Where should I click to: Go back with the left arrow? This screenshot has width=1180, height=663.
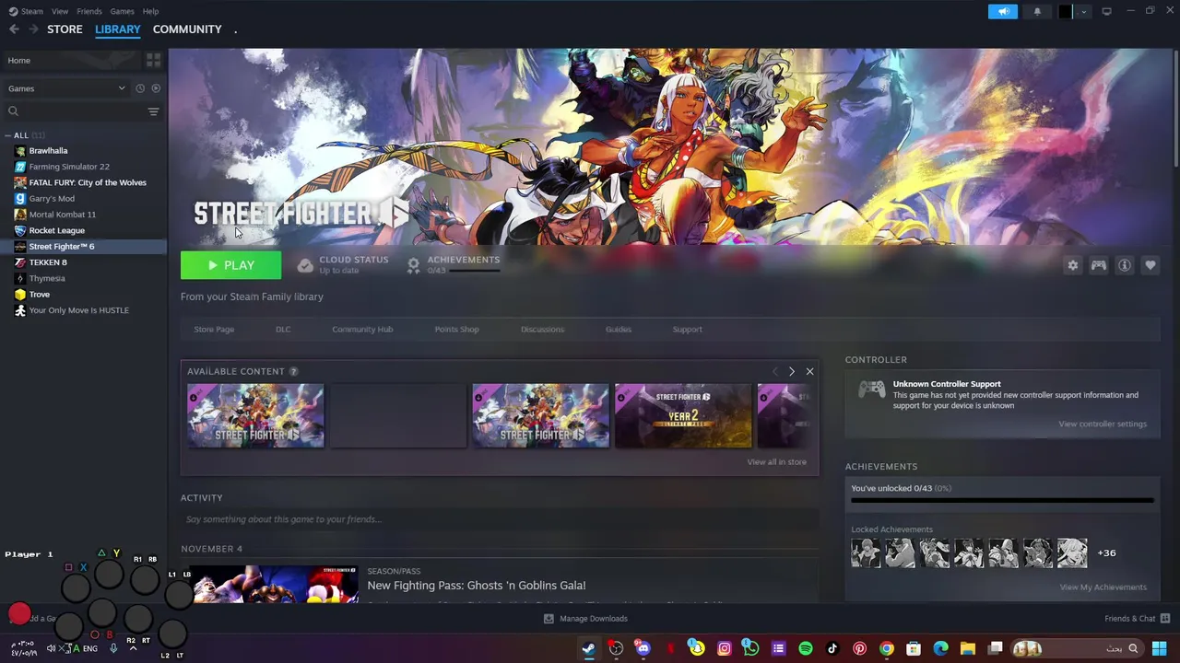click(14, 29)
